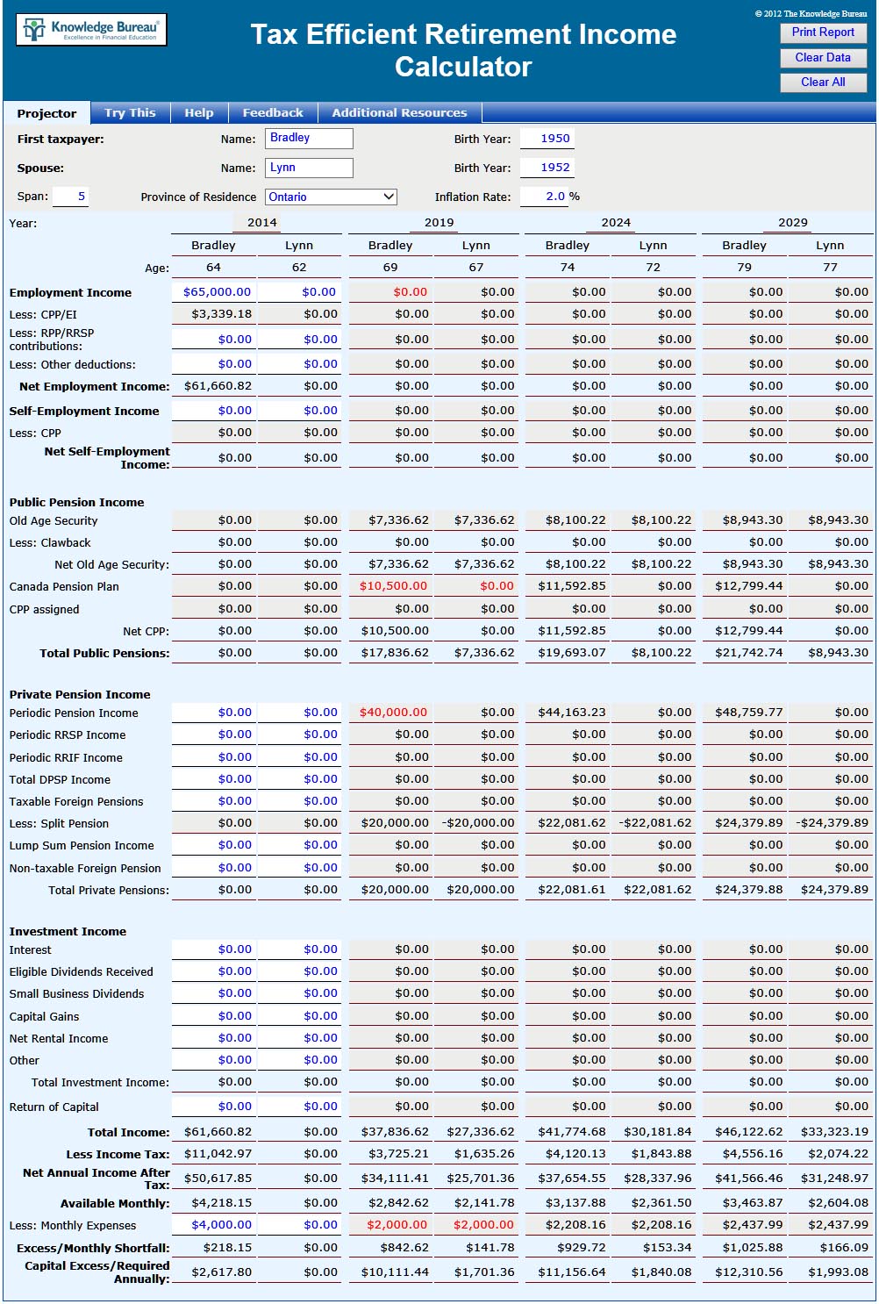Edit the first taxpayer name field
The image size is (879, 1304).
coord(309,139)
